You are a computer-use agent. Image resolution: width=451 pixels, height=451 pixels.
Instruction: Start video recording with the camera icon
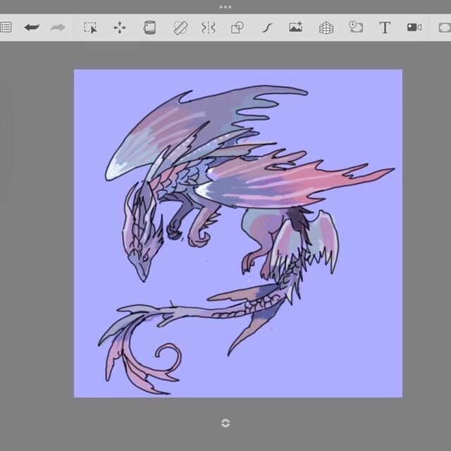414,27
